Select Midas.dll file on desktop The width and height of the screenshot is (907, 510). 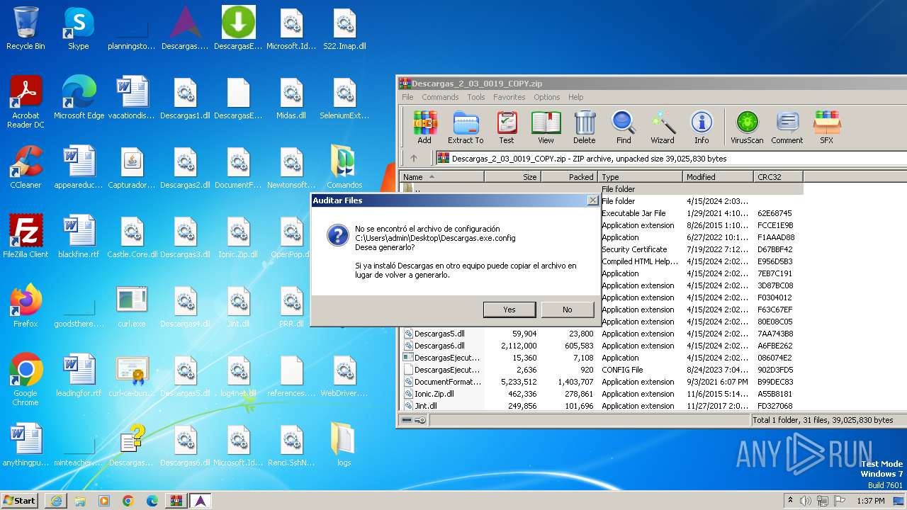[291, 98]
